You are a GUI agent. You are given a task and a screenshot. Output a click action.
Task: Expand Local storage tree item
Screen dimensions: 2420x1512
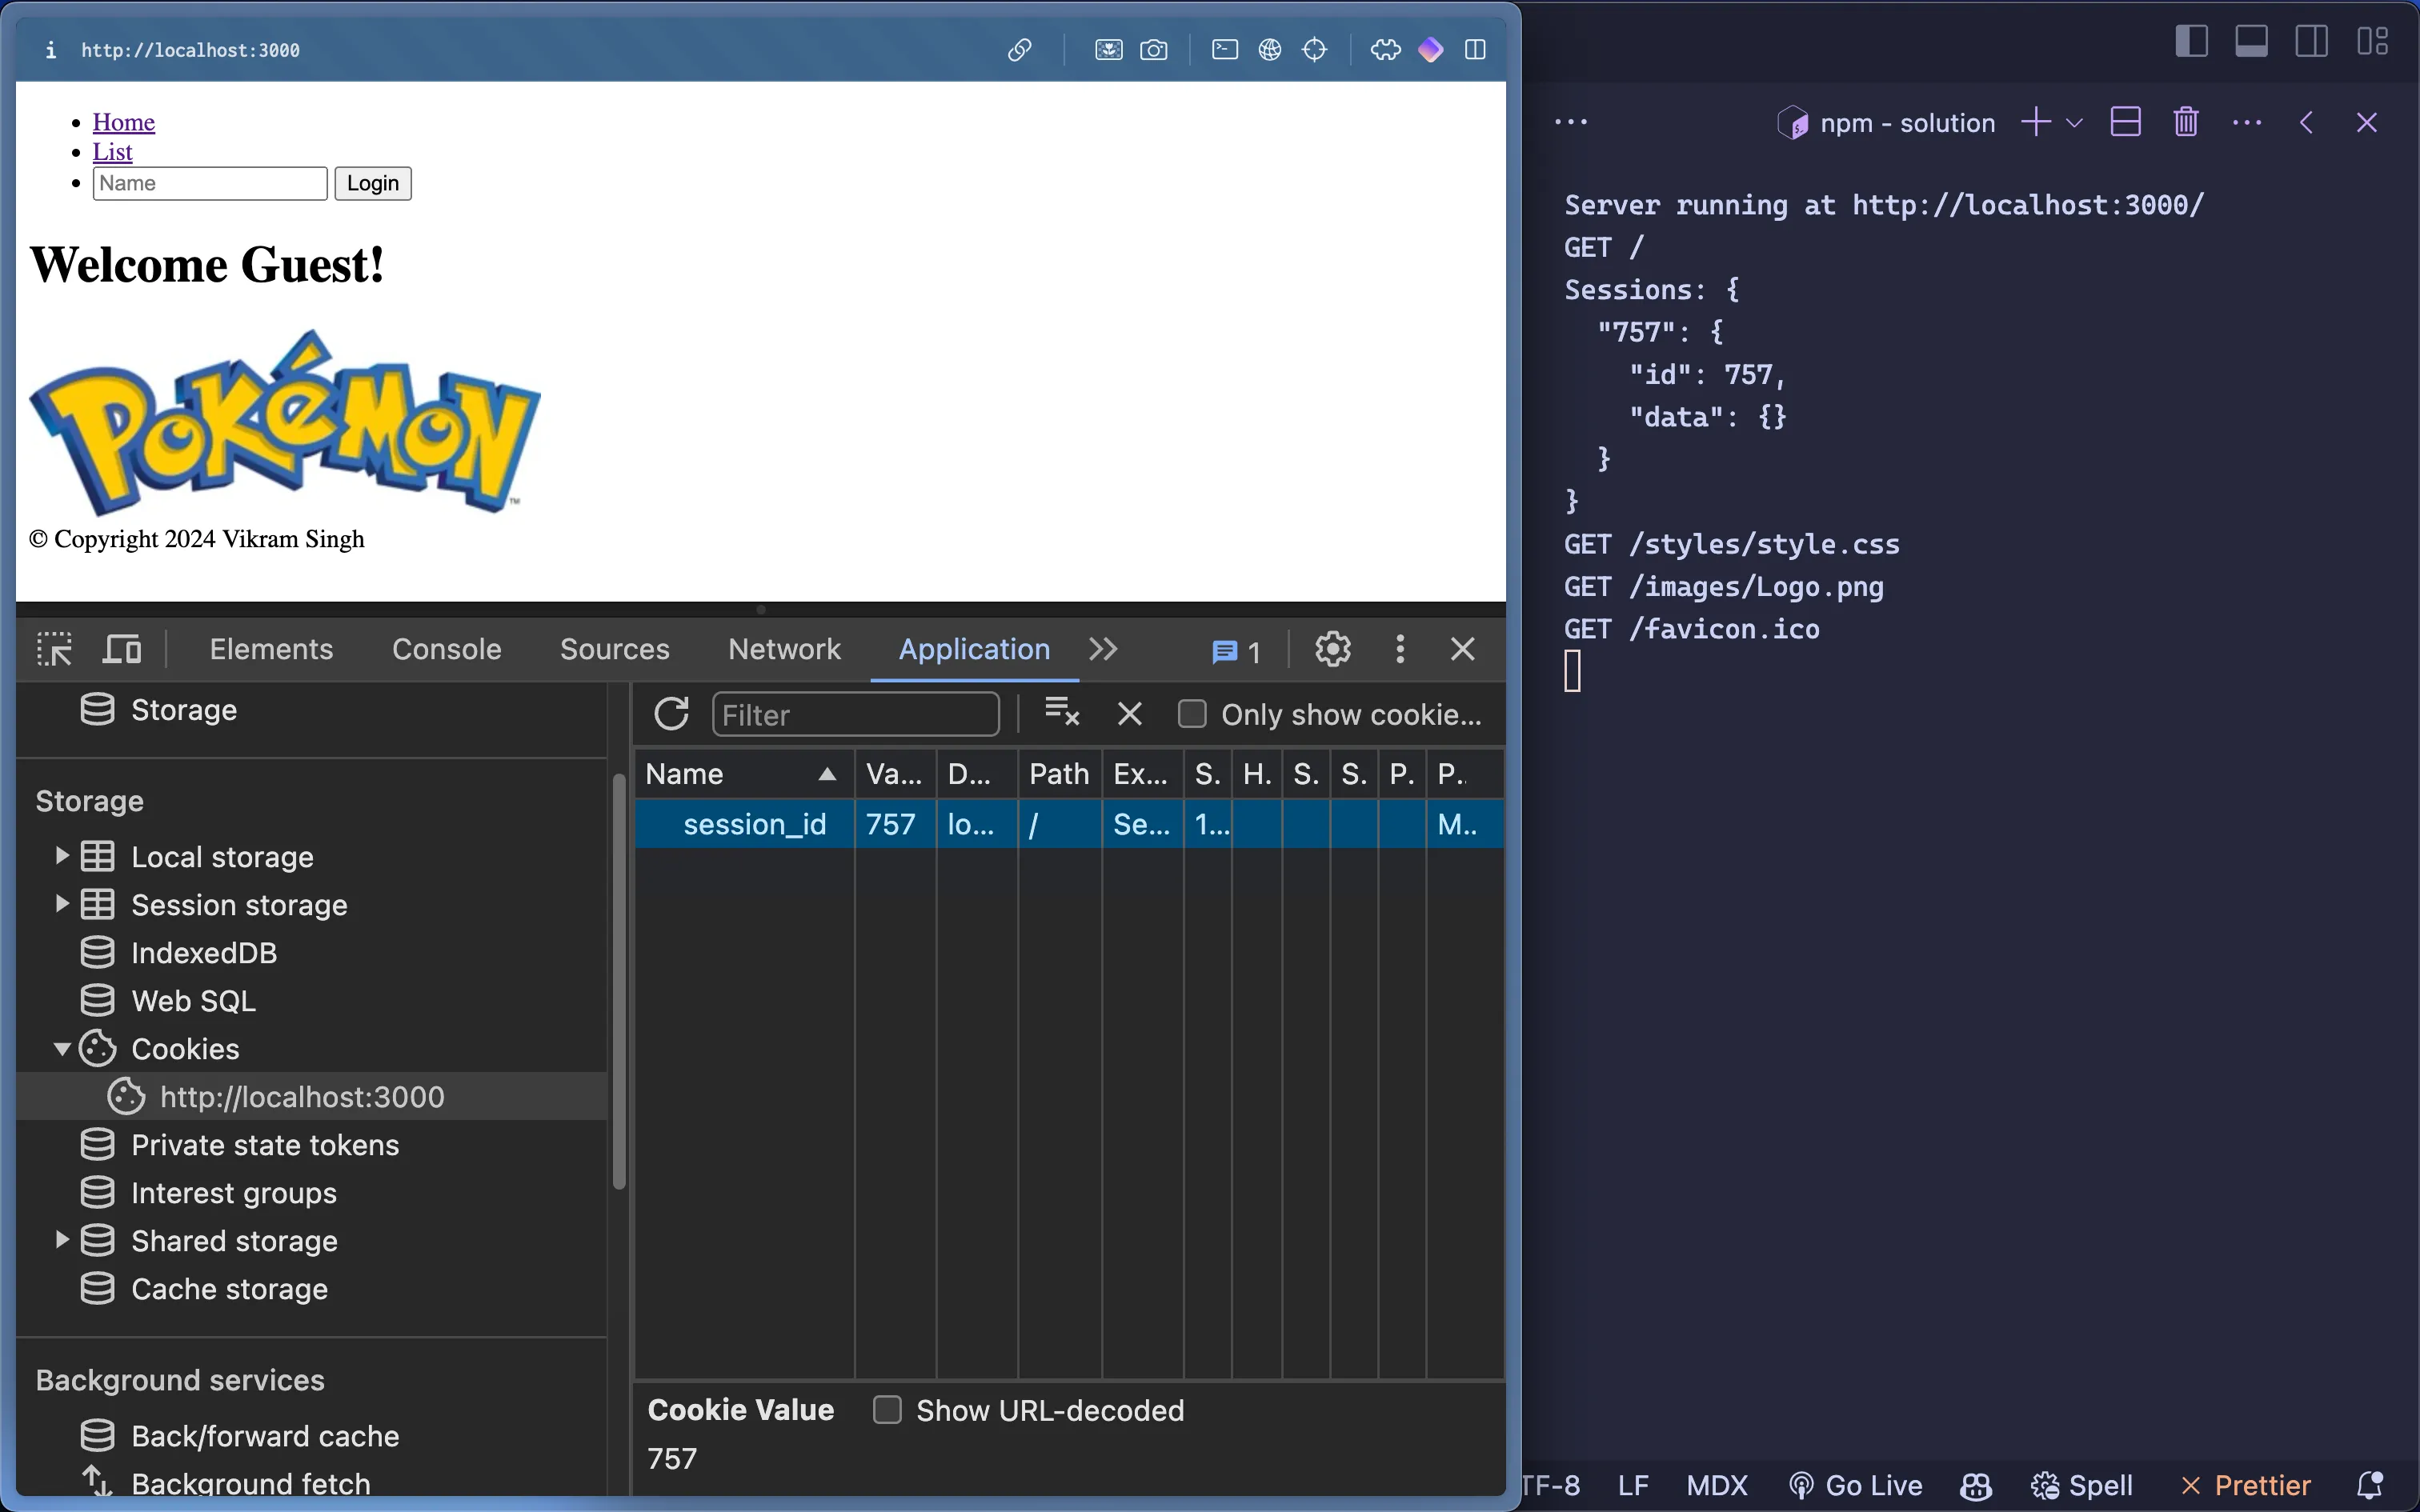click(x=62, y=856)
